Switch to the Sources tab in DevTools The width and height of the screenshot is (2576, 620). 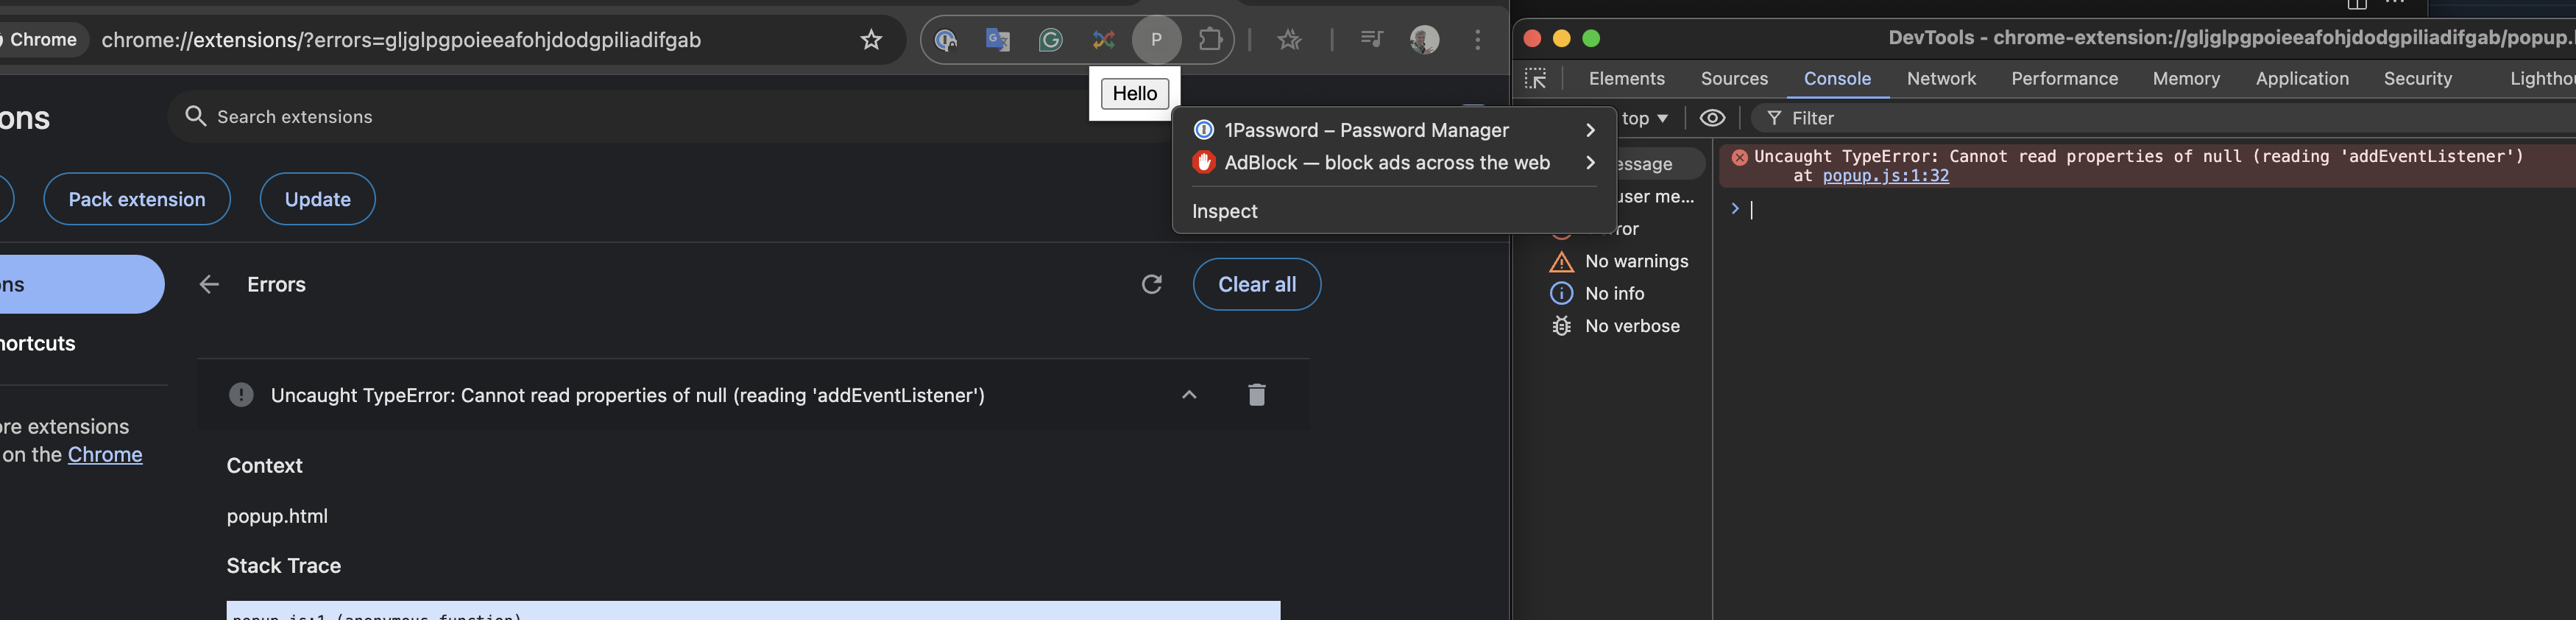tap(1734, 79)
